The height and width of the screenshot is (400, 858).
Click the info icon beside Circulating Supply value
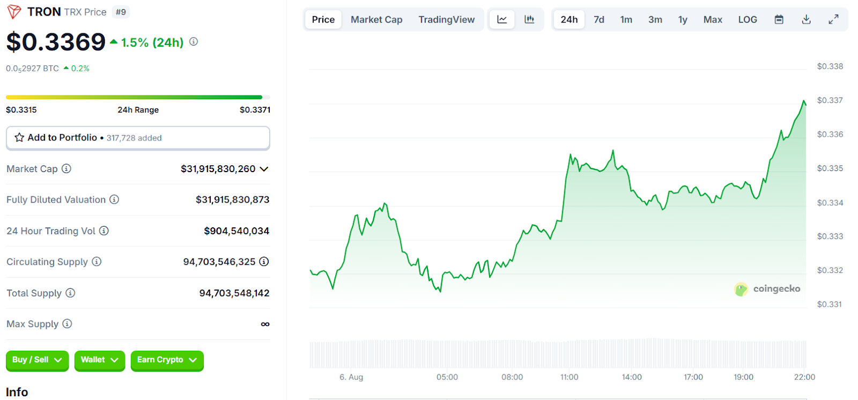point(264,262)
